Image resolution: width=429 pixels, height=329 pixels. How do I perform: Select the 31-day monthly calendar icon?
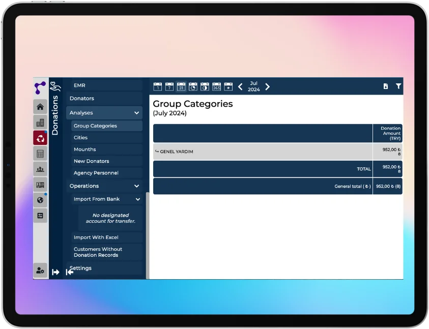tap(181, 86)
